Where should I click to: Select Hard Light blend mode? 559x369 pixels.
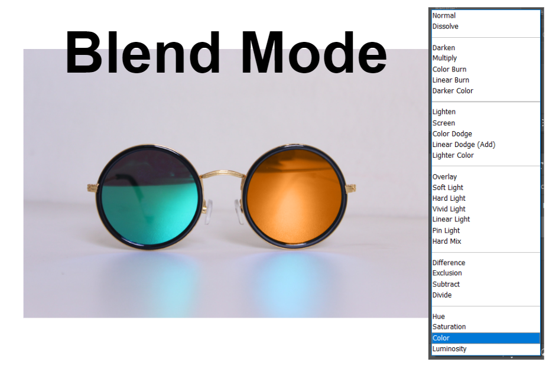[486, 198]
